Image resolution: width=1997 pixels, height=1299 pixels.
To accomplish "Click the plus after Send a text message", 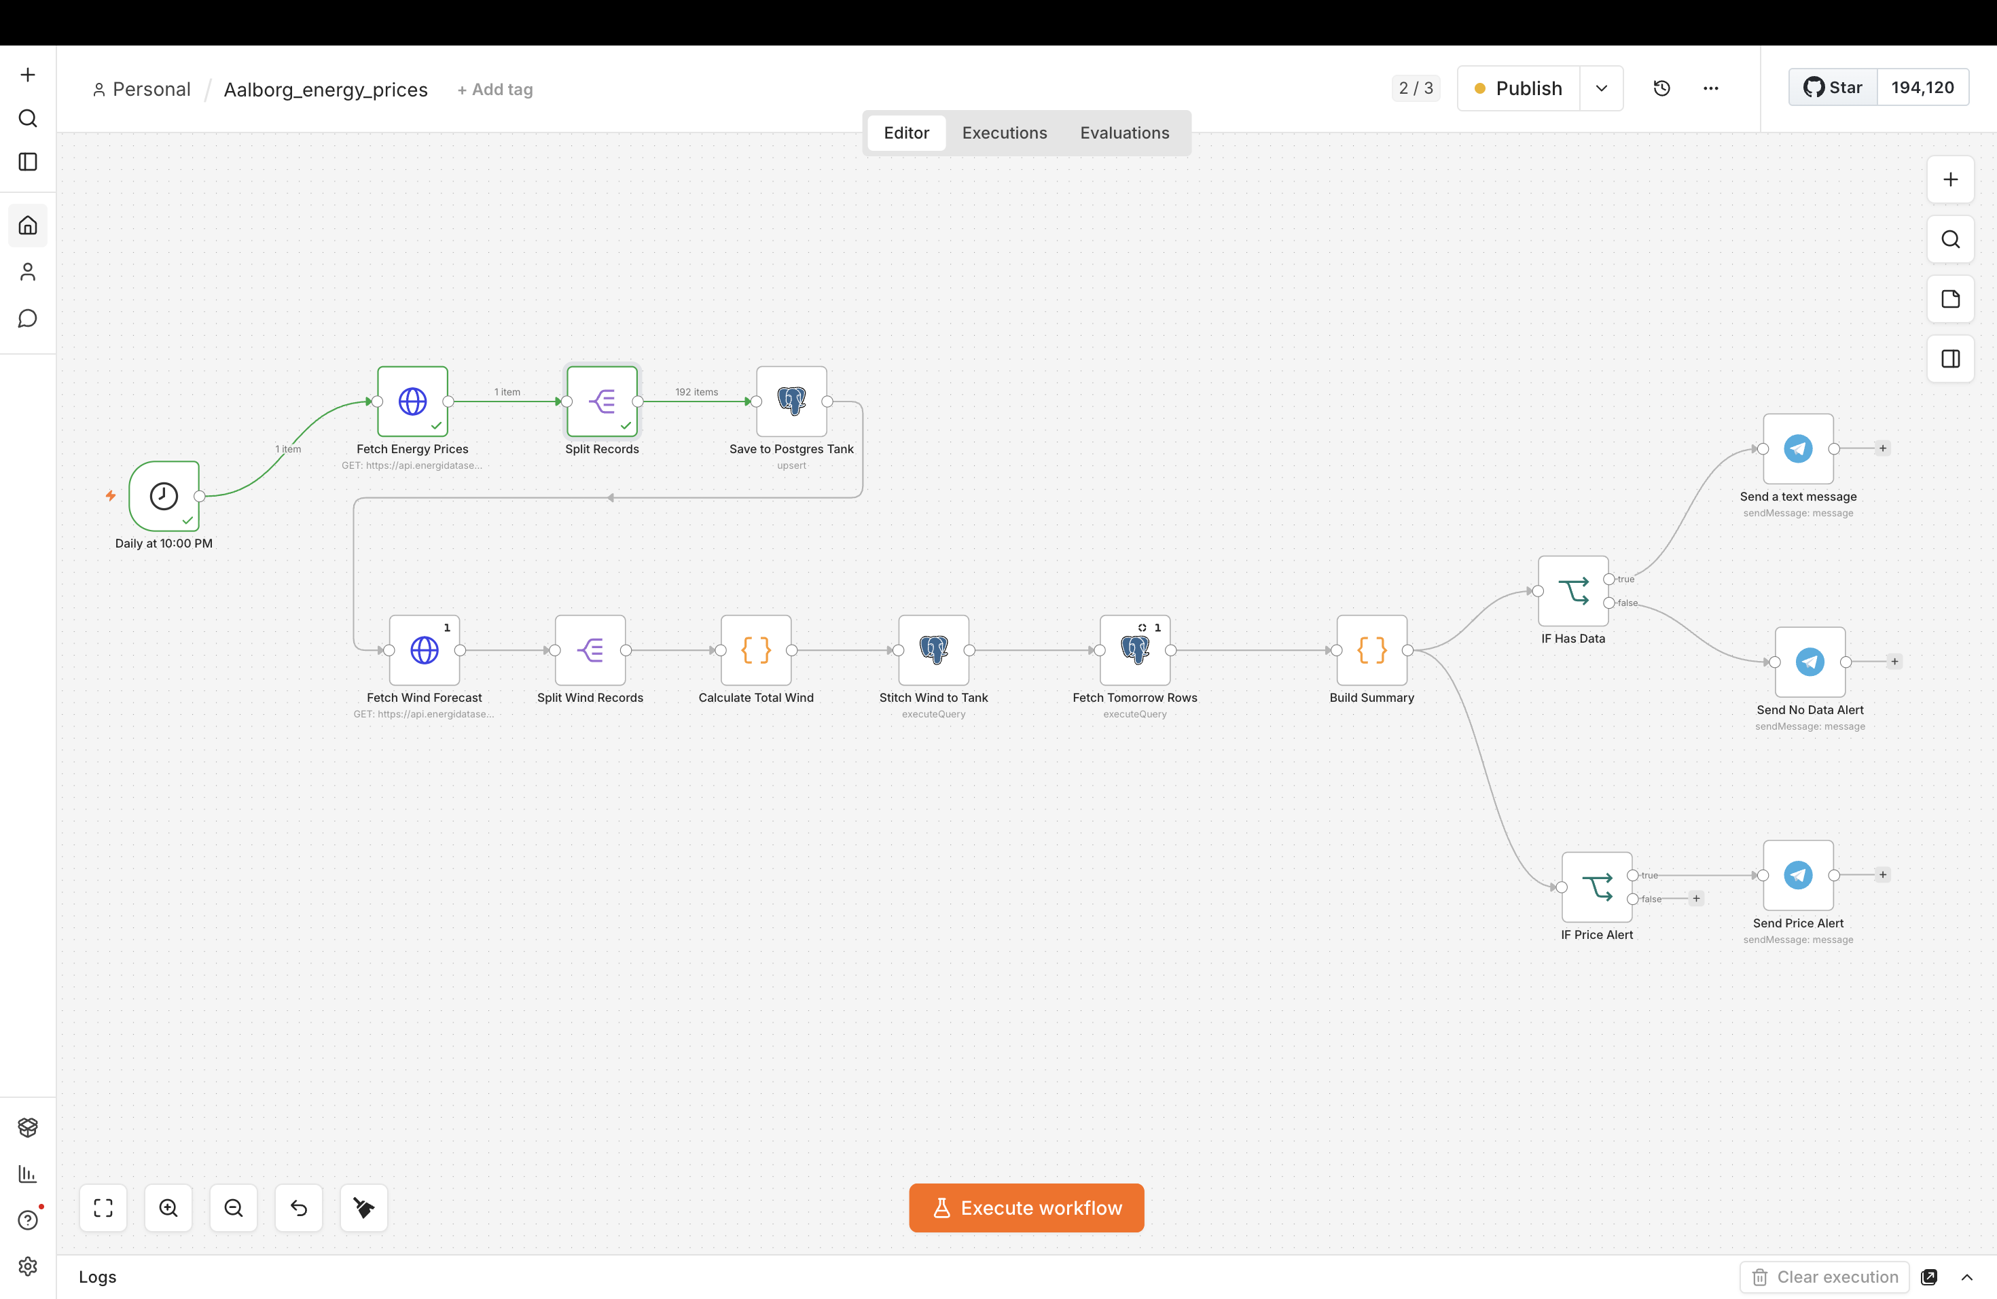I will pyautogui.click(x=1883, y=448).
